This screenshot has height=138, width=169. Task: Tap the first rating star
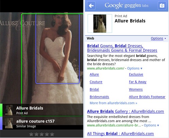[31, 134]
